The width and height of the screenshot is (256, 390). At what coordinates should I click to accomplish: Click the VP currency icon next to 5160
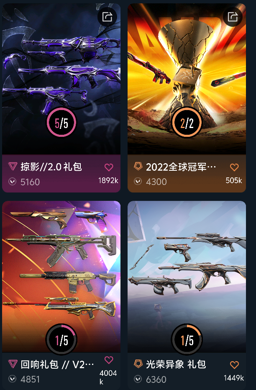[12, 182]
